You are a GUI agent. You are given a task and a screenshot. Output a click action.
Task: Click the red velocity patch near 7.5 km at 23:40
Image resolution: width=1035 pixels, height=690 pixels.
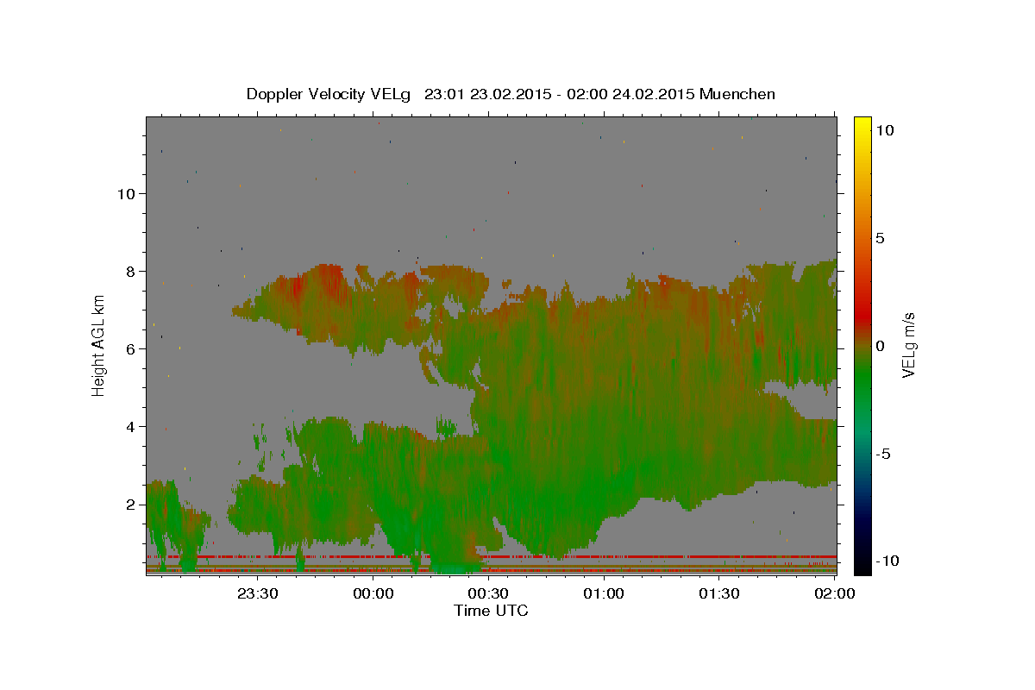pyautogui.click(x=297, y=288)
